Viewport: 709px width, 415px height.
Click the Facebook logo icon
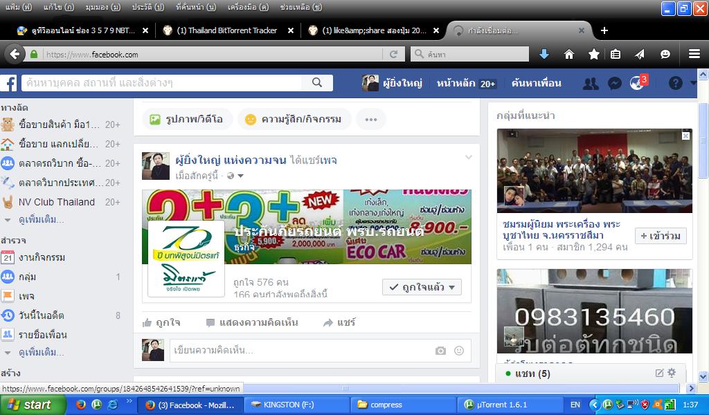click(x=9, y=83)
